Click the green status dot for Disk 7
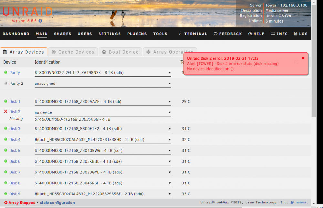The height and width of the screenshot is (208, 323). [x=5, y=172]
